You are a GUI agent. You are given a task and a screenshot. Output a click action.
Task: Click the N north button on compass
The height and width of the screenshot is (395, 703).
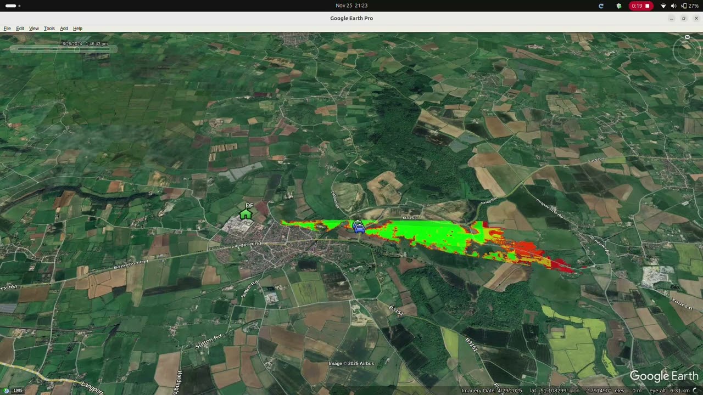pyautogui.click(x=687, y=37)
